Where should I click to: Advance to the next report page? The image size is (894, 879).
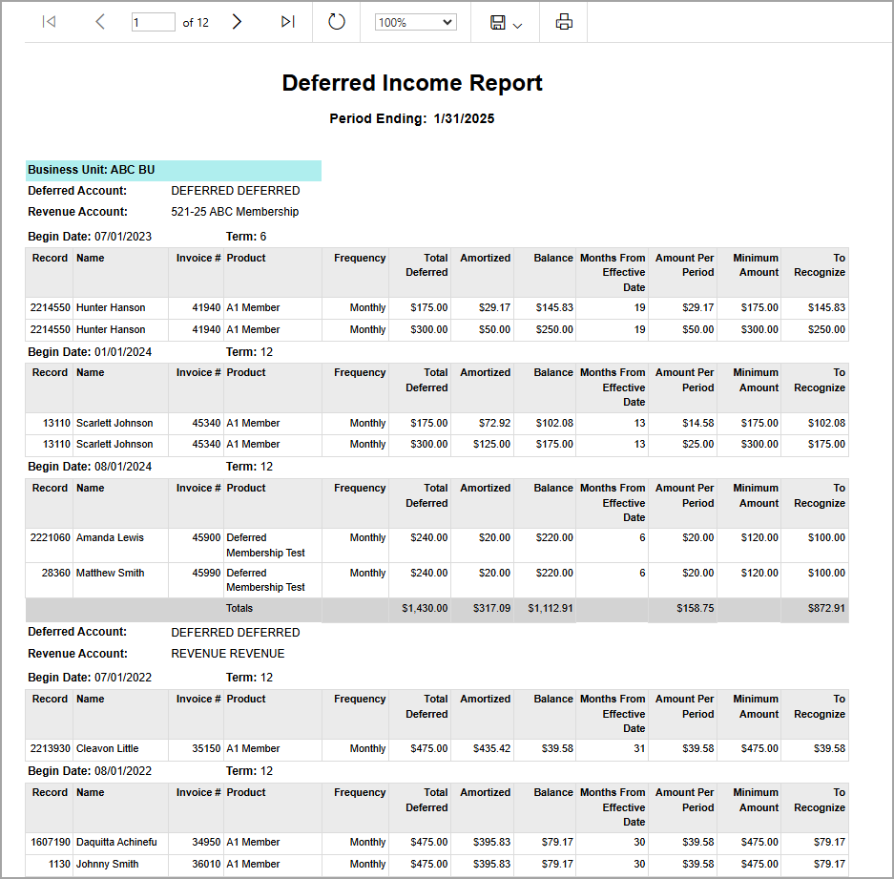pos(237,22)
